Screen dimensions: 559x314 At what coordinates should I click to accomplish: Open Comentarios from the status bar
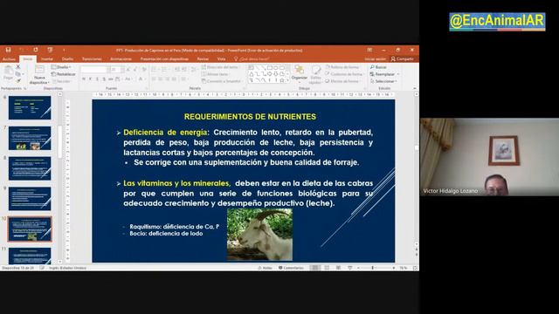pos(291,268)
